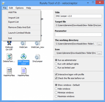The image size is (105, 102).
Task: Choose Exit from the File menu
Action: (21, 38)
